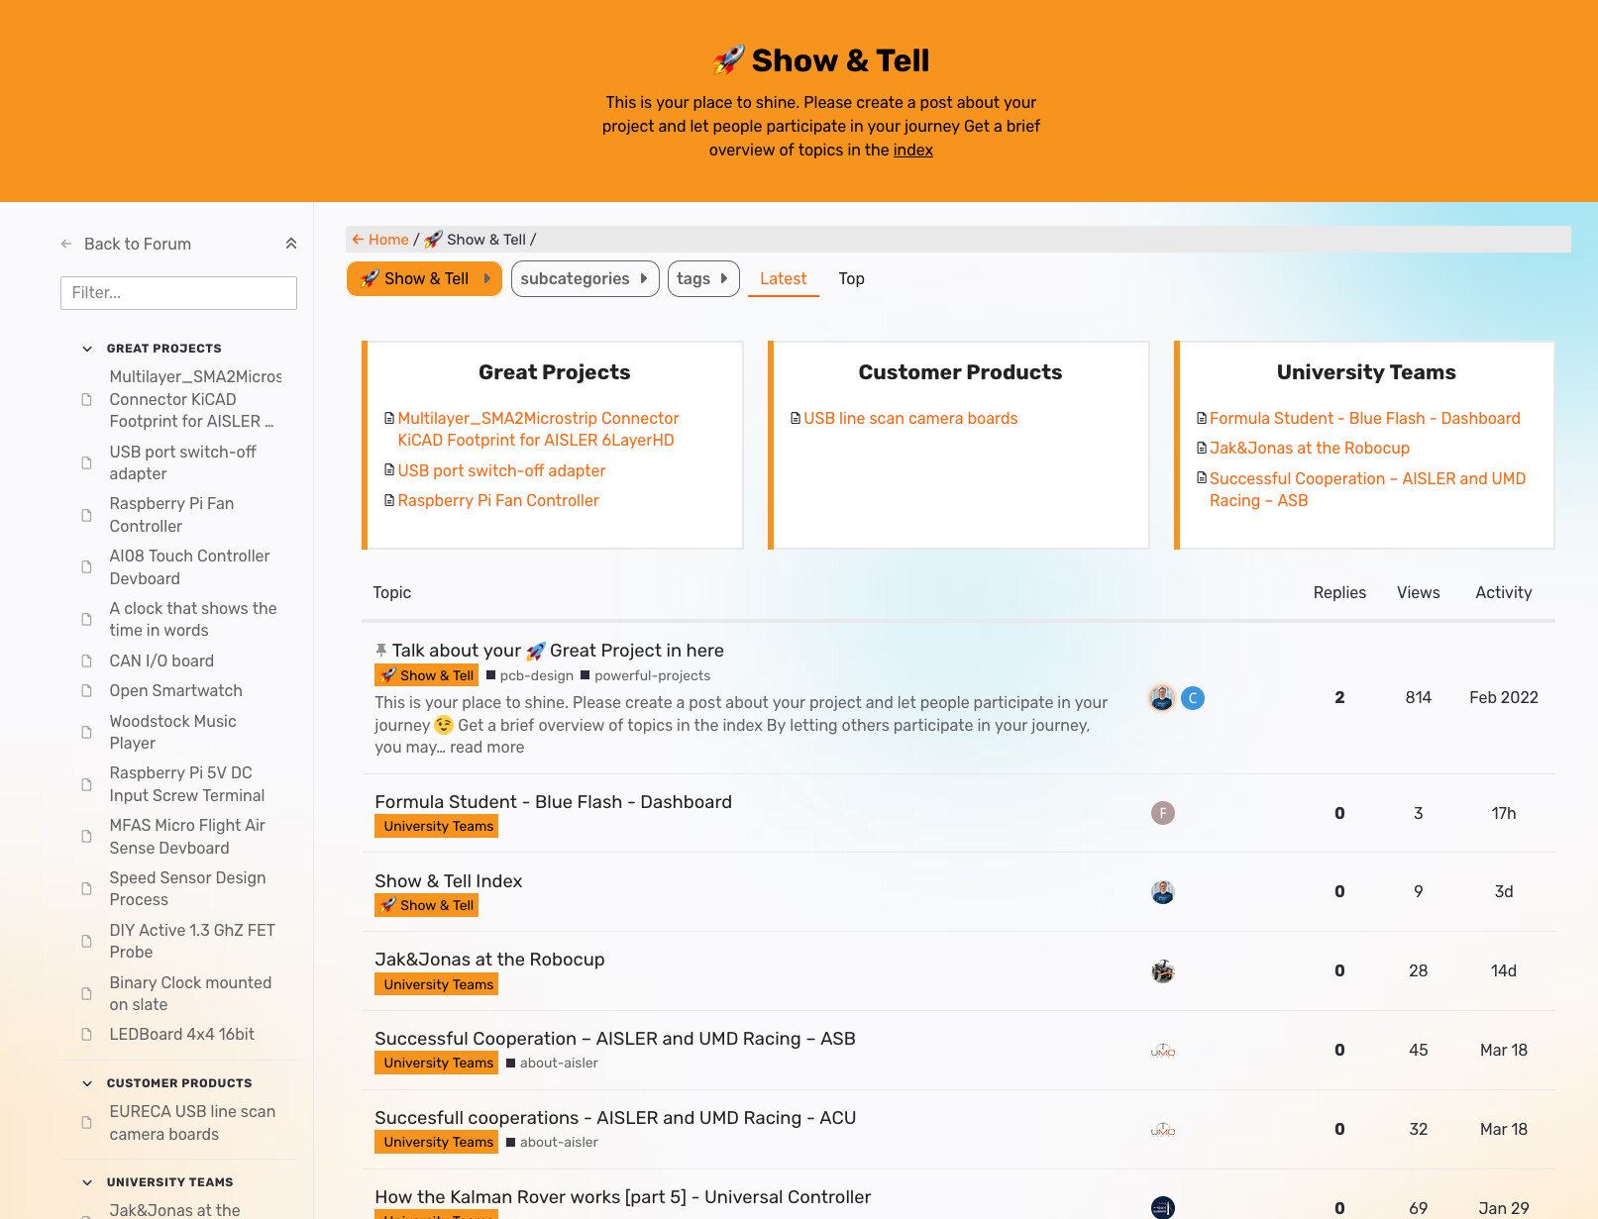The width and height of the screenshot is (1598, 1219).
Task: Click document icon beside Woodstock Music Player
Action: pyautogui.click(x=86, y=732)
